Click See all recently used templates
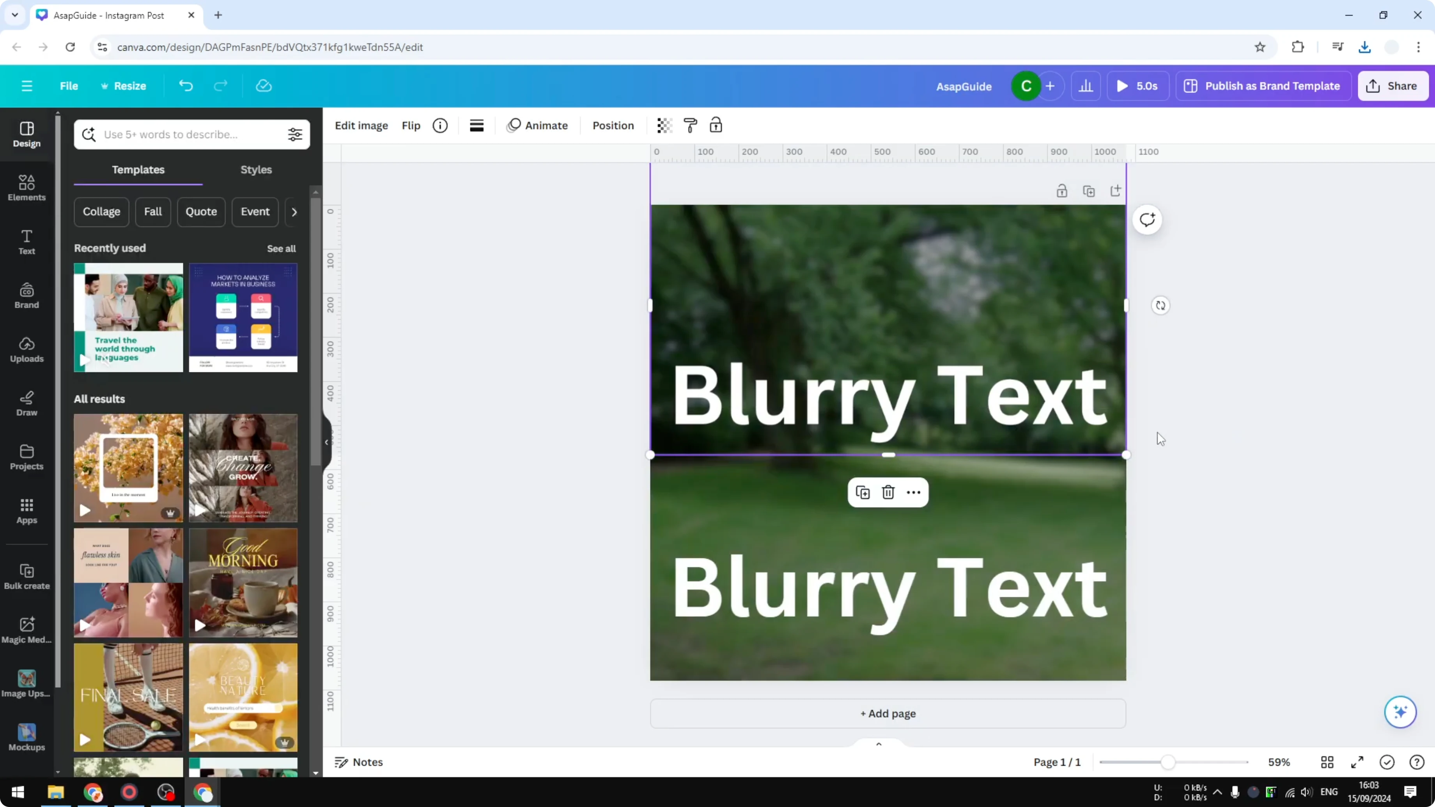 (x=281, y=248)
